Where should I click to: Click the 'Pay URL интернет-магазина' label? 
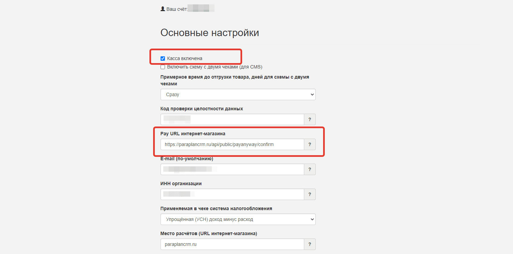[x=193, y=134]
